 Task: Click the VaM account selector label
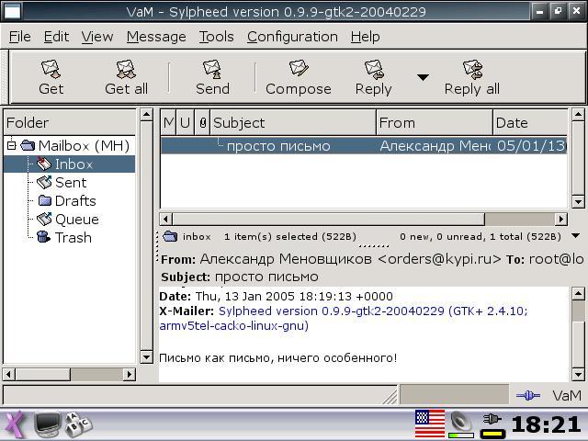point(567,395)
